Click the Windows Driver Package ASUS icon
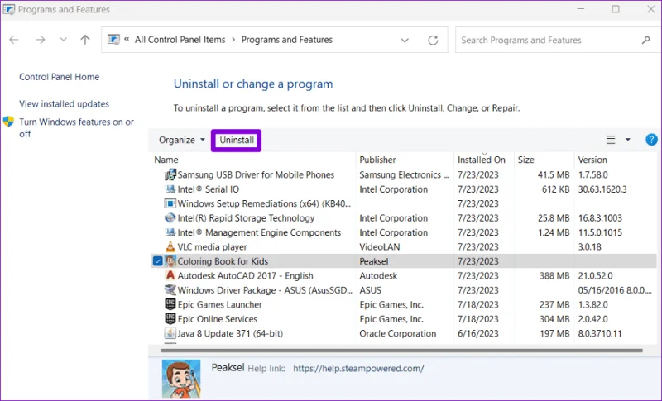The width and height of the screenshot is (662, 401). pos(170,290)
